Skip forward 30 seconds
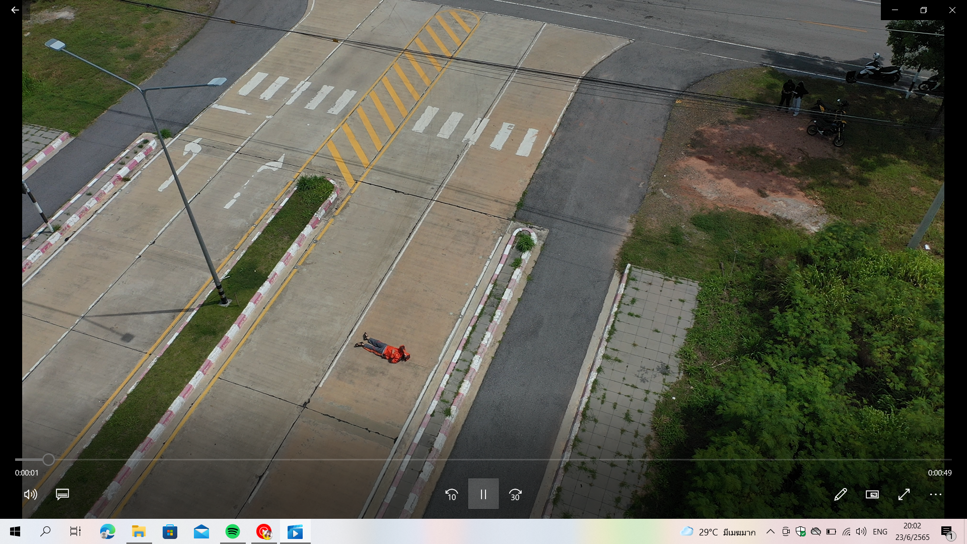 coord(515,494)
